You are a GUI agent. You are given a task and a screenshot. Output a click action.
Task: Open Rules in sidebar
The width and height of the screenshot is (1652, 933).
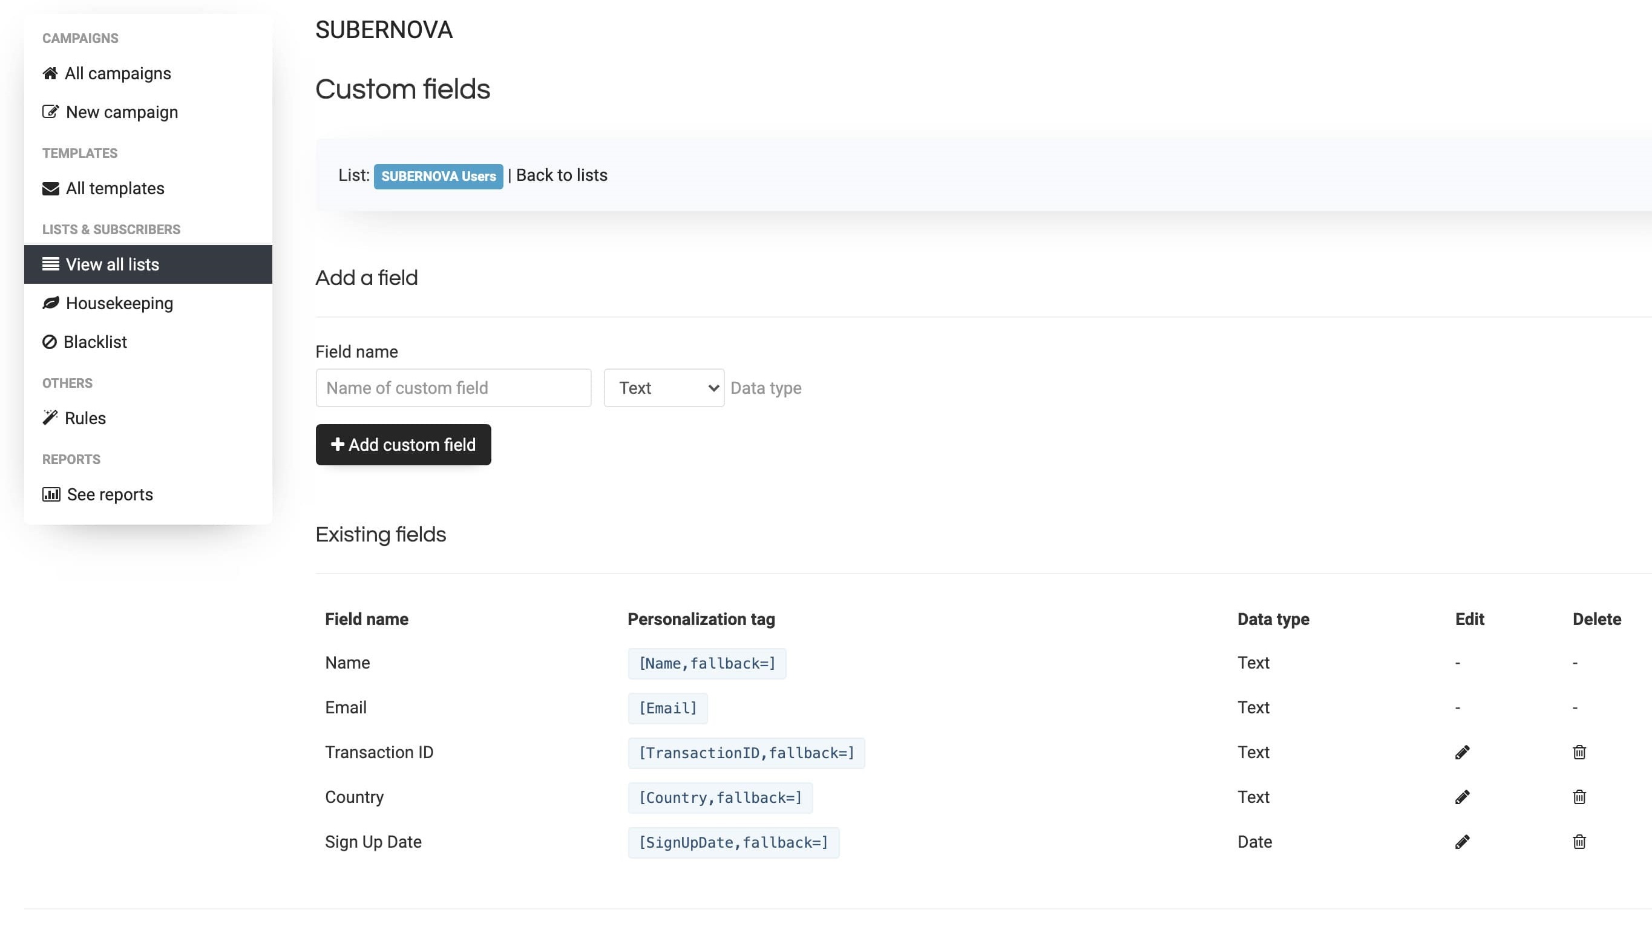coord(148,418)
